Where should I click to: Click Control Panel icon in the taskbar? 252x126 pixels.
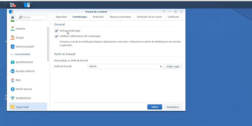coord(27,5)
